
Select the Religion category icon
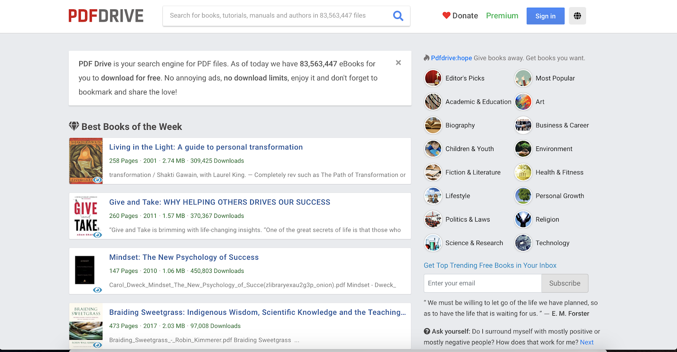[x=523, y=219]
